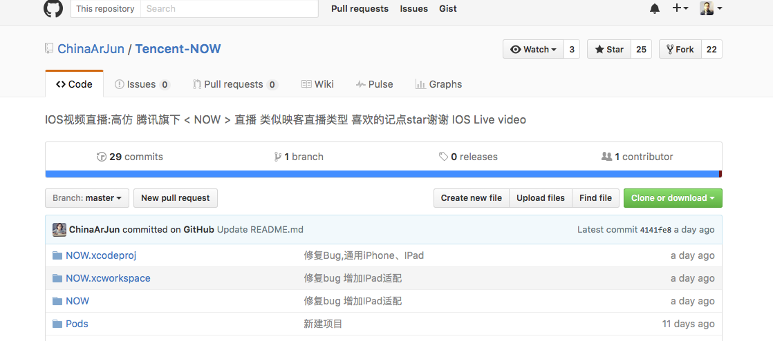Open the notifications bell
Screen dimensions: 773x341
tap(655, 8)
